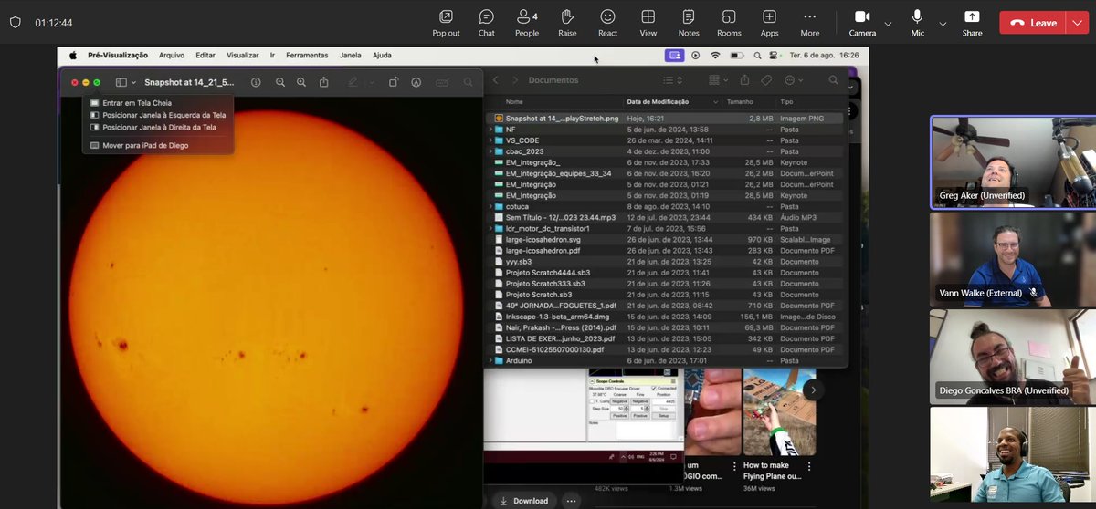Raise your hand in the meeting
The width and height of the screenshot is (1096, 509).
pyautogui.click(x=567, y=22)
